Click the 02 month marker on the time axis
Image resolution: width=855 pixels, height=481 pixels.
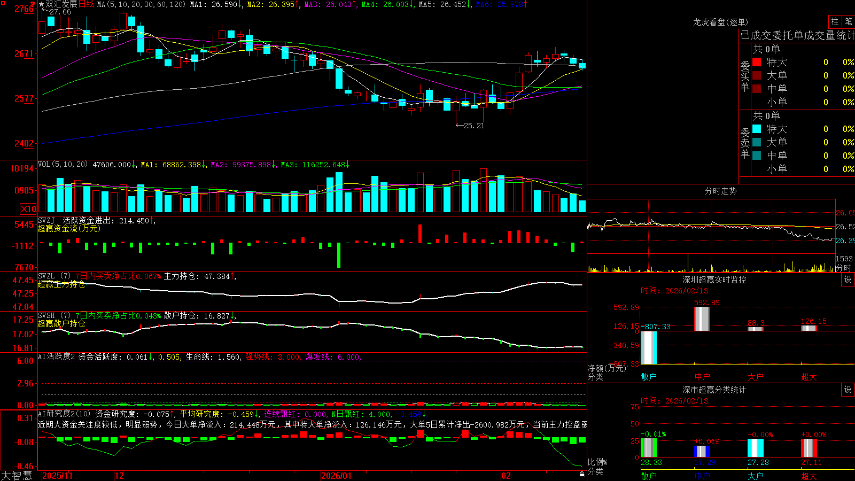[x=506, y=476]
